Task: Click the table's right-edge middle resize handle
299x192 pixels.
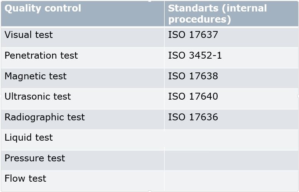Action: point(298,96)
